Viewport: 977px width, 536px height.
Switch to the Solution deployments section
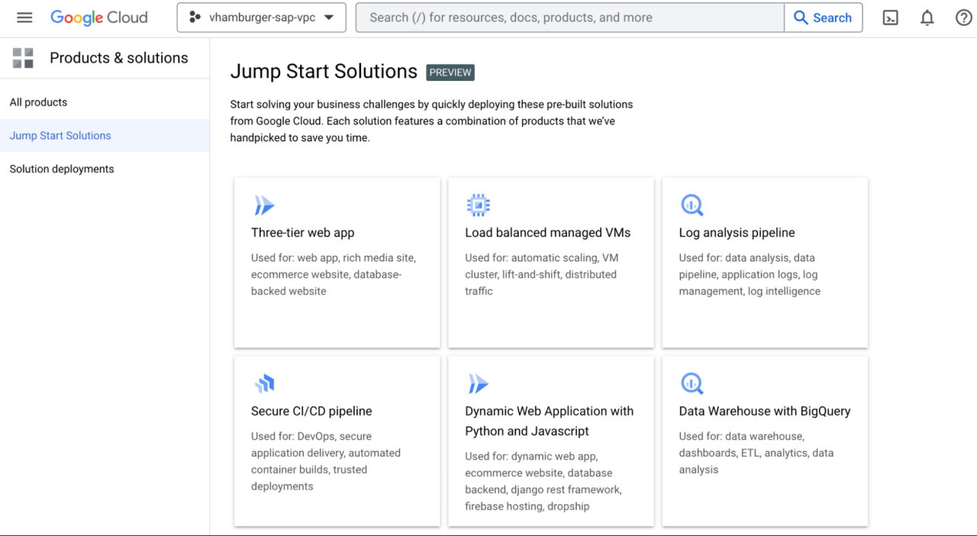tap(61, 169)
